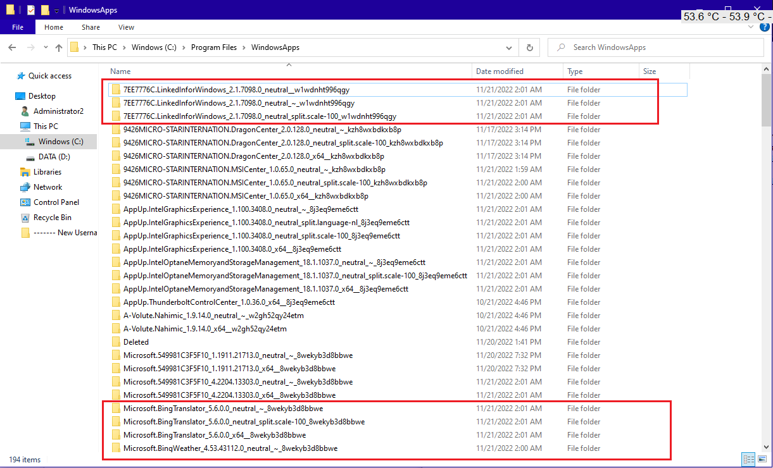Sort by Date modified column

tap(517, 71)
